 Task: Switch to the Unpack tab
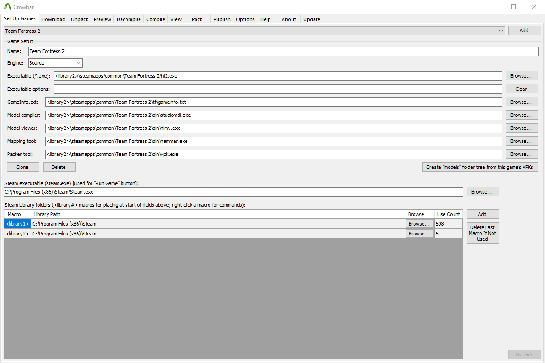point(80,19)
